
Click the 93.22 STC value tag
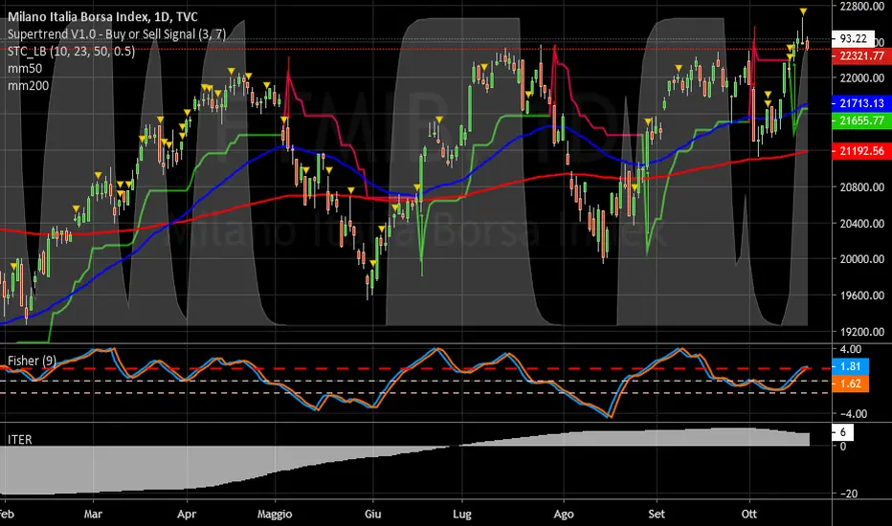tap(853, 38)
